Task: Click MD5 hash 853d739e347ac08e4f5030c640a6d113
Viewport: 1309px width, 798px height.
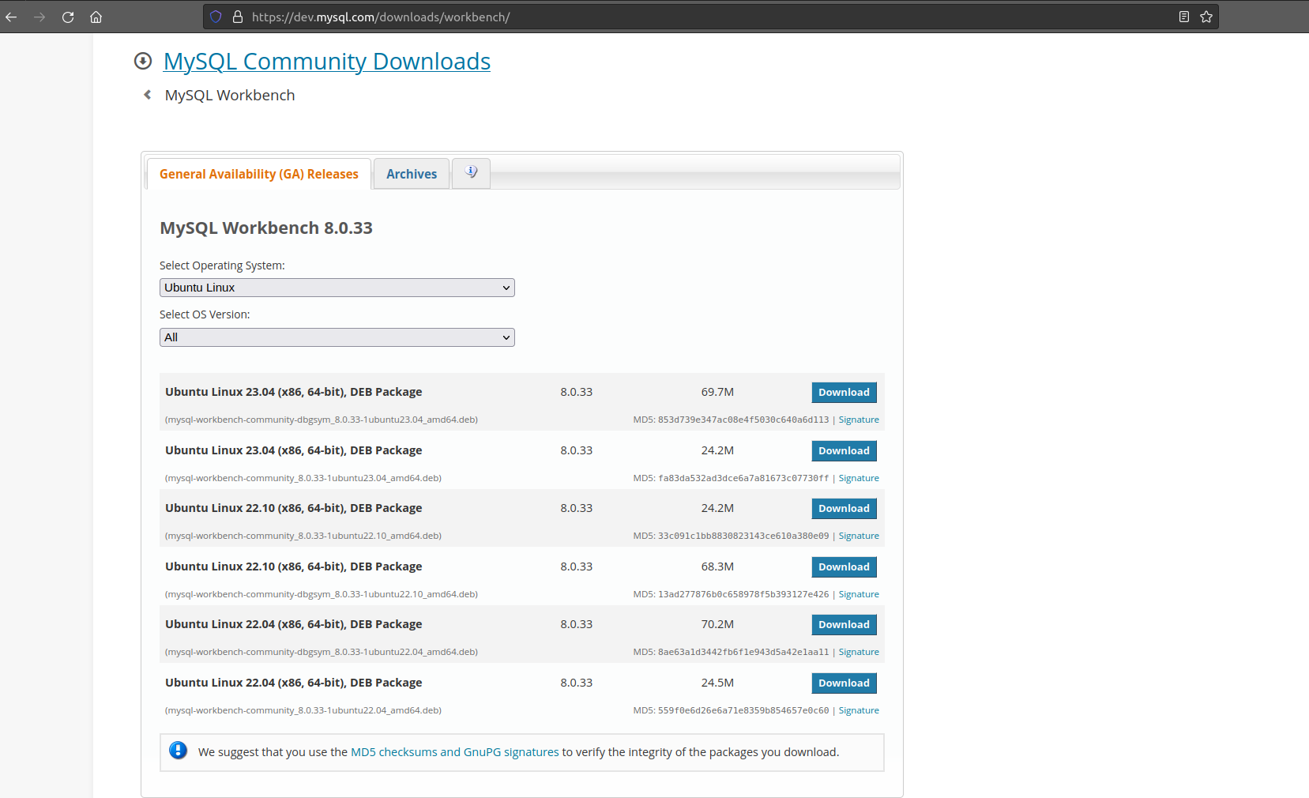Action: 743,420
